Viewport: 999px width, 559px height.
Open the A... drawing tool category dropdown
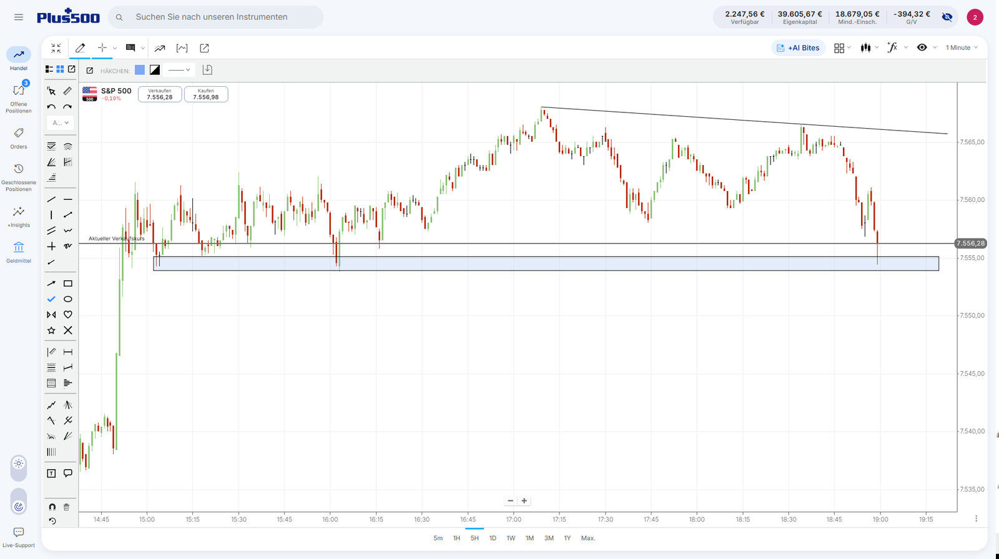tap(61, 122)
